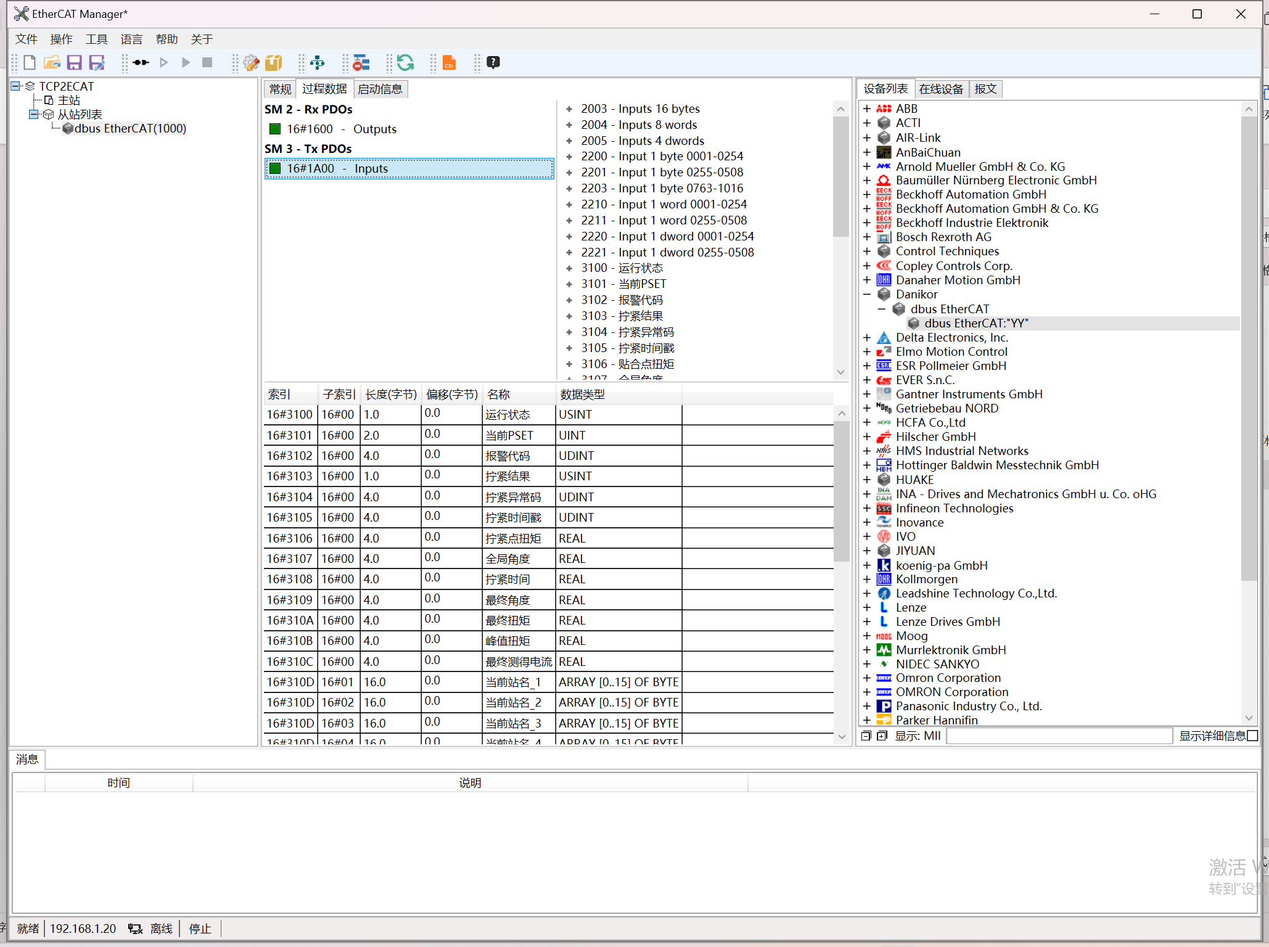Switch to the 在线设备 tab
This screenshot has height=947, width=1269.
[941, 89]
